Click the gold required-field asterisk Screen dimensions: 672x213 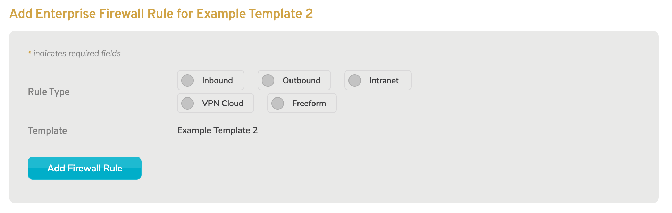(30, 53)
